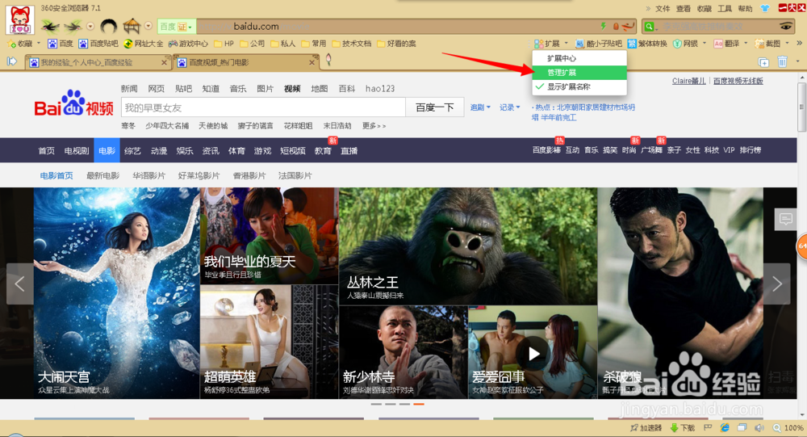Click the search engine selector icon
Viewport: 807px width, 437px height.
click(x=650, y=27)
